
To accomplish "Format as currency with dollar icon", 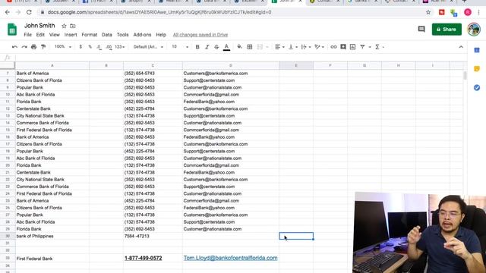I will pyautogui.click(x=80, y=47).
